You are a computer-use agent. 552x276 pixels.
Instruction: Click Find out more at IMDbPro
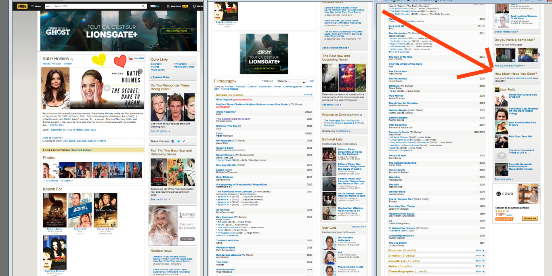[x=510, y=65]
